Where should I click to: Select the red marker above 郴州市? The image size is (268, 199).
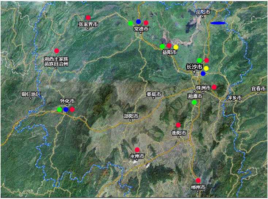click(198, 180)
